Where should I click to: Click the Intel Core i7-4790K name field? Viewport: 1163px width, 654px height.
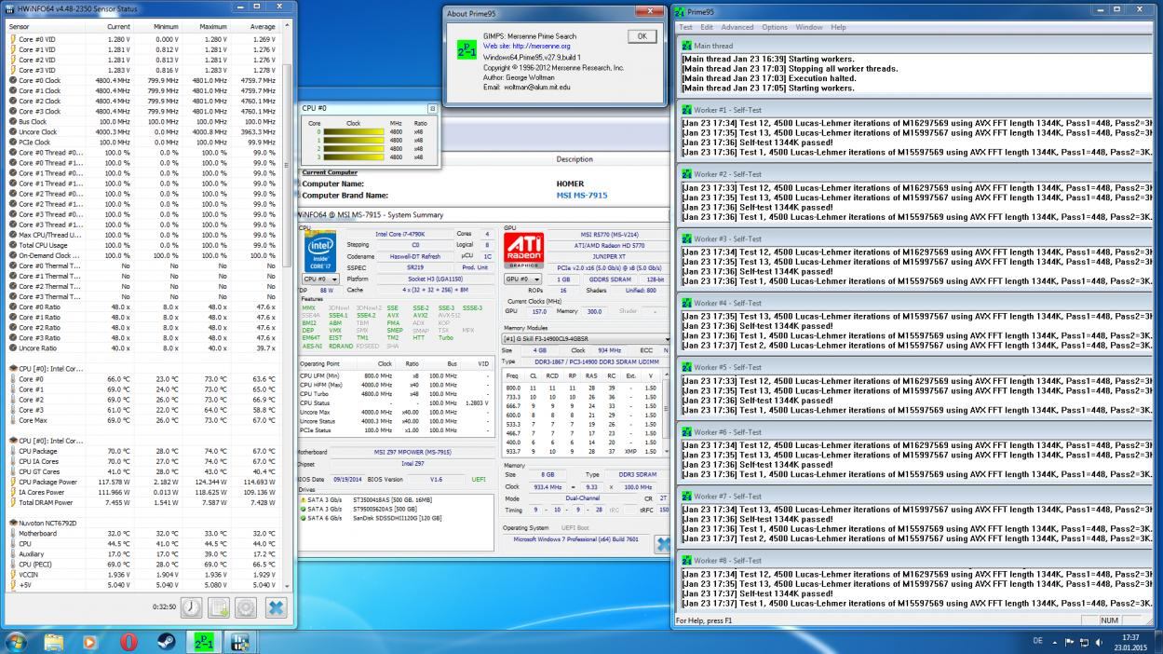400,234
